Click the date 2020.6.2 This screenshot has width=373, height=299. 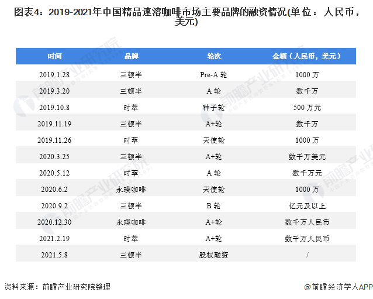[x=54, y=190]
